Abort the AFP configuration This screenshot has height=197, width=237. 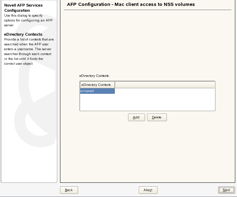148,190
